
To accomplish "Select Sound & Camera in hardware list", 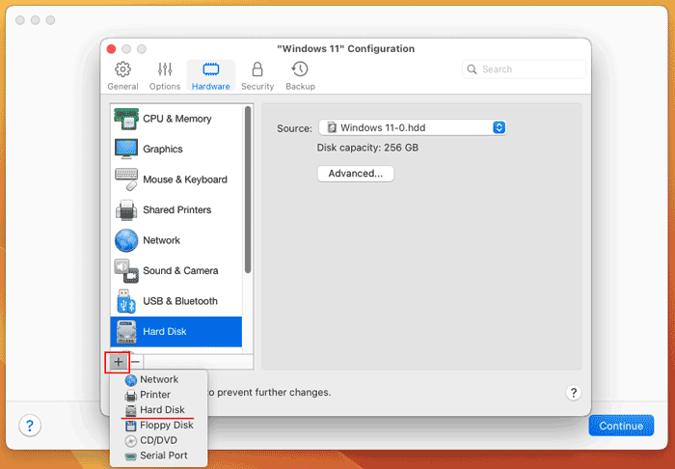I will click(x=176, y=271).
